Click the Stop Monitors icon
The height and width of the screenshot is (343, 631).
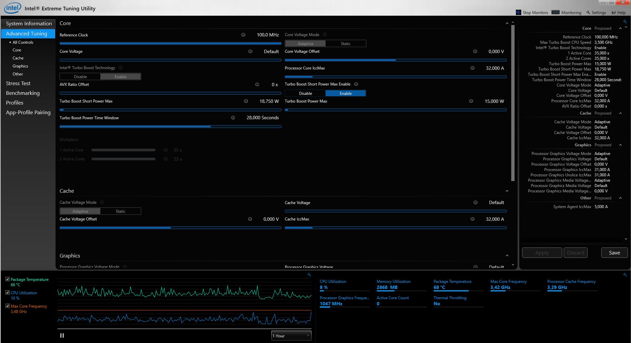519,12
